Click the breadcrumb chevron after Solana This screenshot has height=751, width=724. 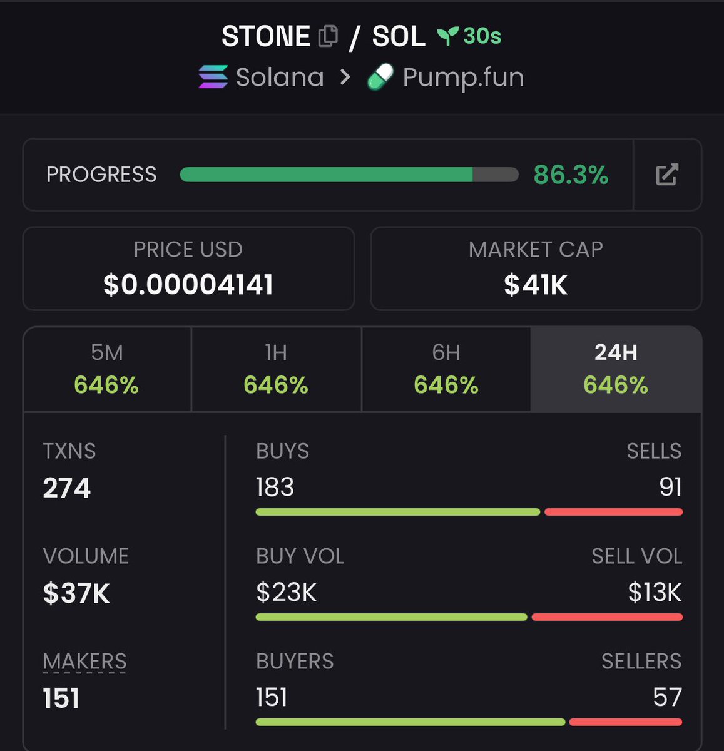coord(345,78)
